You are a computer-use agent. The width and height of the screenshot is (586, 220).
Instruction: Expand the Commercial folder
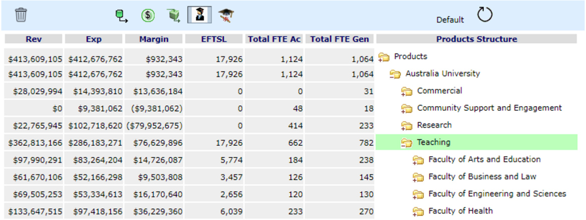406,91
